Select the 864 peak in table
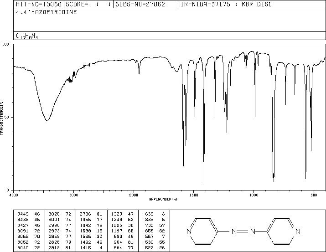 (118, 248)
